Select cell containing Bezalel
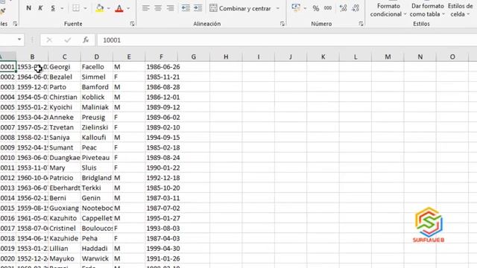Screen dimensions: 477x268 (65, 77)
